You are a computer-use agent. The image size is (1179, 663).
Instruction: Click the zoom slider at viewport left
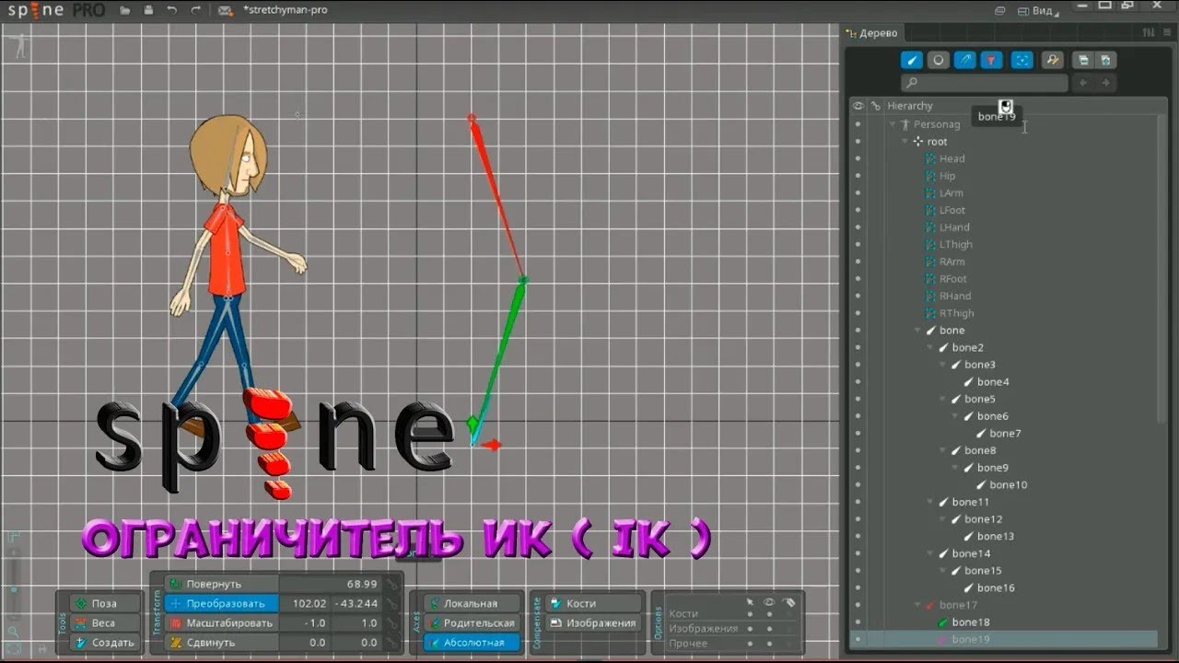point(13,585)
